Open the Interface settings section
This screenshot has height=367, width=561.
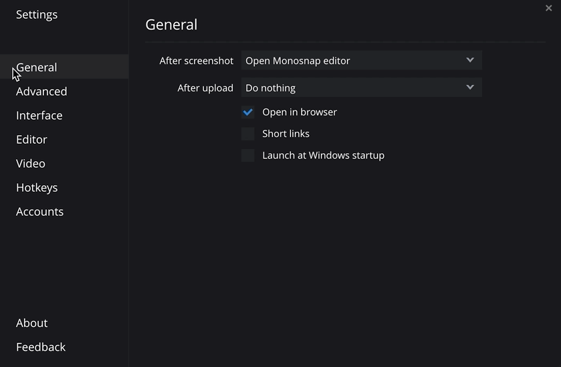(39, 116)
